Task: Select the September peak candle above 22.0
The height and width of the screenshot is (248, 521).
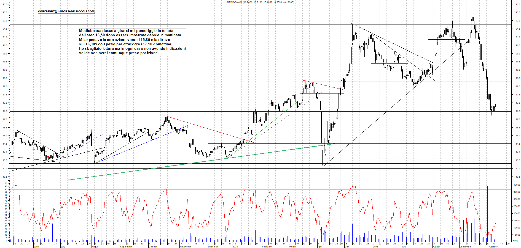Action: point(473,20)
